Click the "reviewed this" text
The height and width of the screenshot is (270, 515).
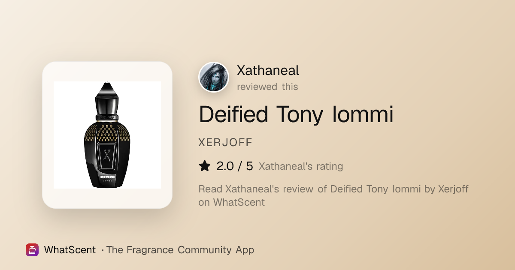(267, 87)
